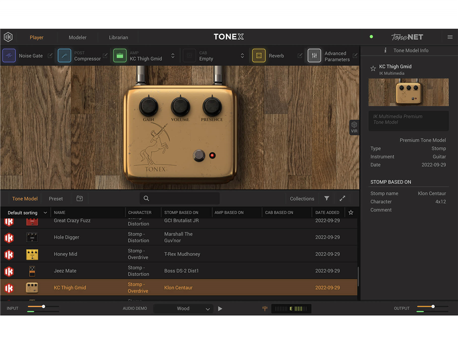The image size is (458, 344).
Task: Open the tuner fork icon
Action: (x=265, y=308)
